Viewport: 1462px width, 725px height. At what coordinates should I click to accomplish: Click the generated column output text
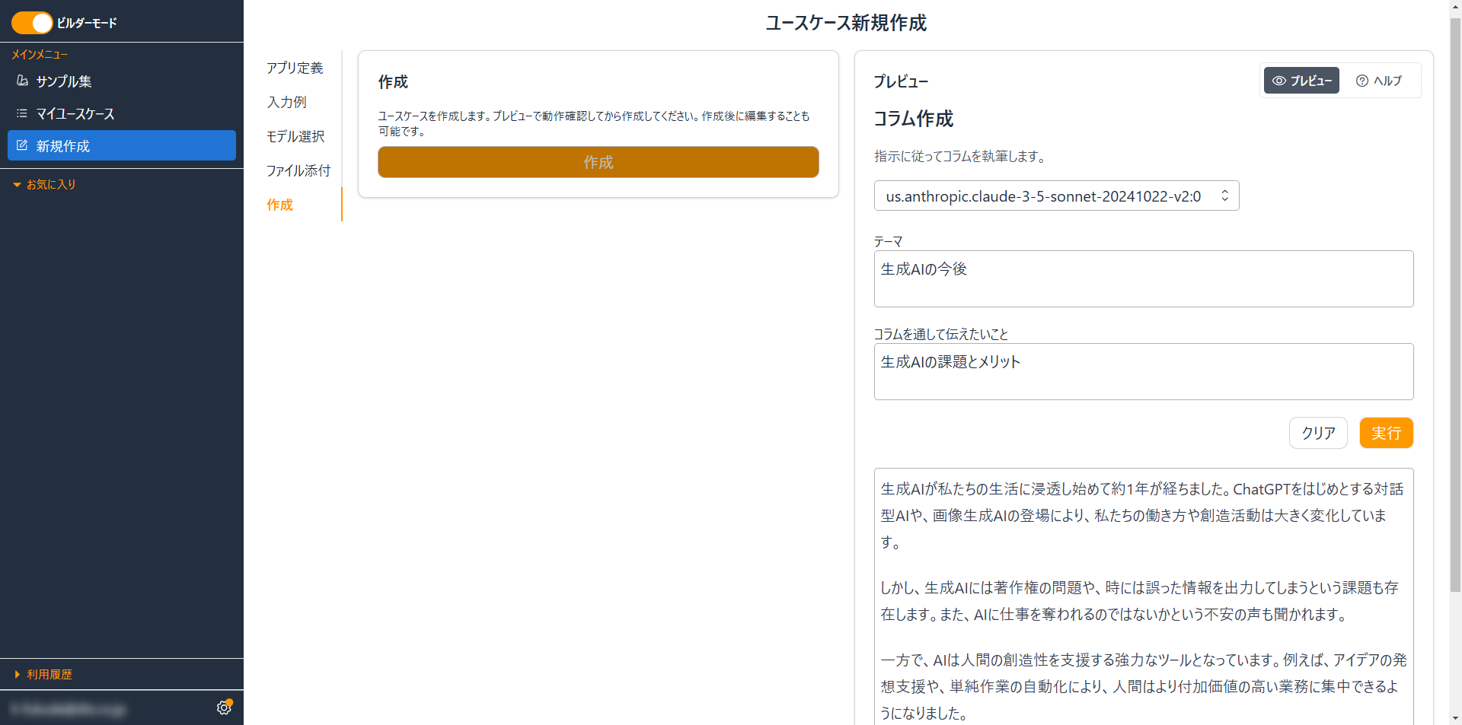(x=1144, y=597)
